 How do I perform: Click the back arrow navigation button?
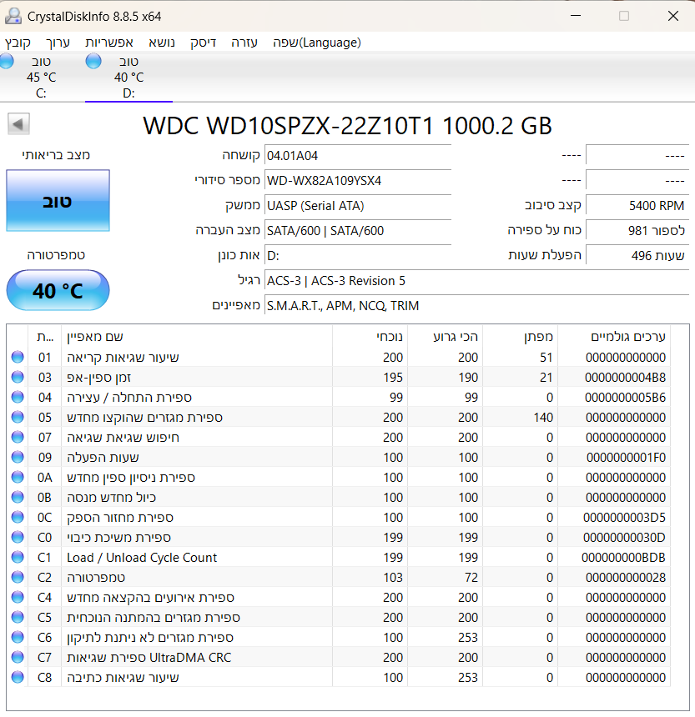(18, 124)
